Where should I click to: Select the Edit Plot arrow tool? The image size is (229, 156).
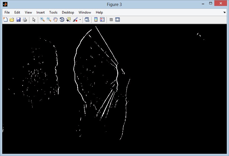[x=34, y=19]
